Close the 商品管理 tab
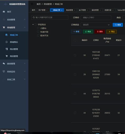The image size is (125, 134). click(74, 10)
